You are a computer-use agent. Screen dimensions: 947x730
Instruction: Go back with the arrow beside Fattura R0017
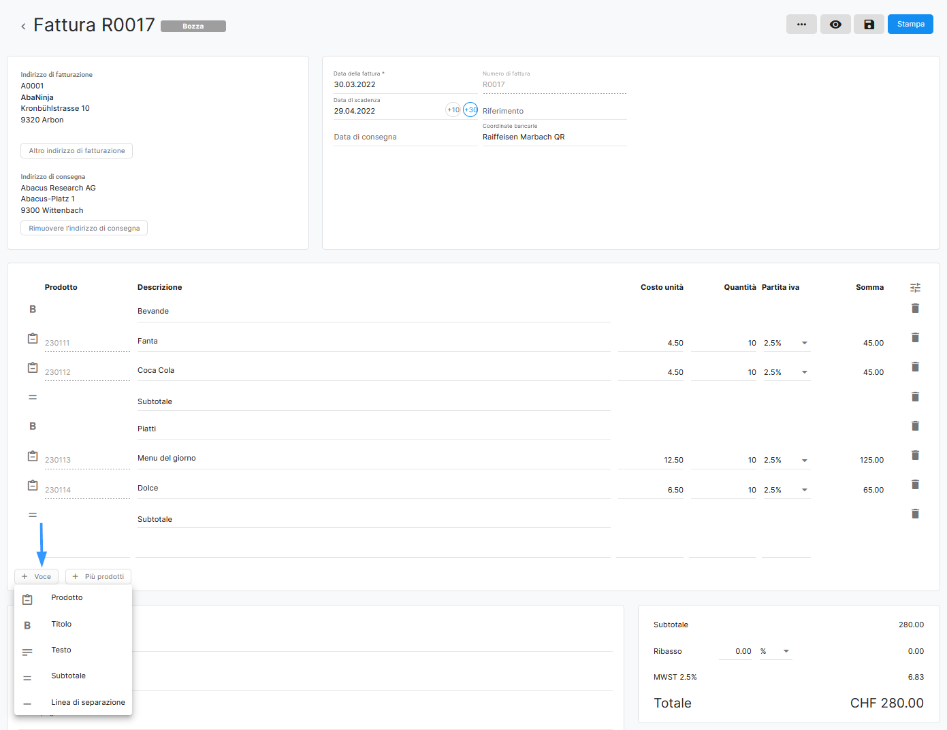coord(23,27)
